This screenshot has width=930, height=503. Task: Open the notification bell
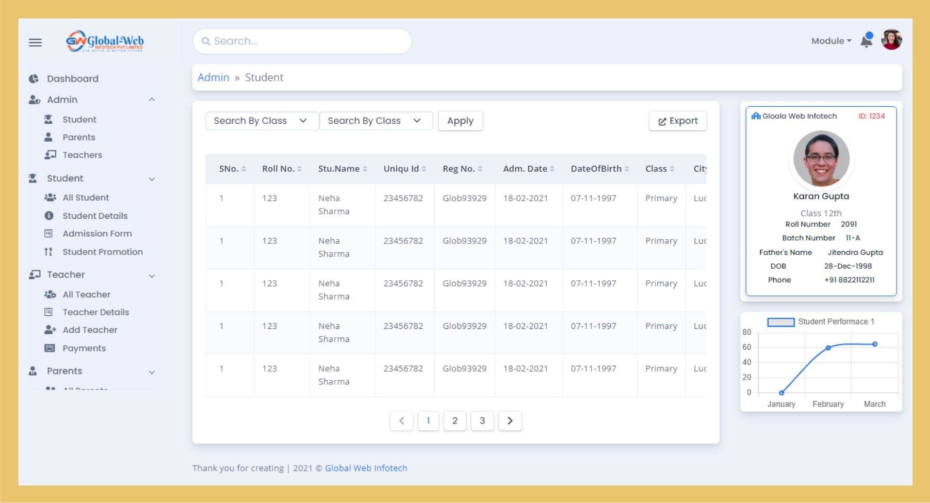coord(866,40)
